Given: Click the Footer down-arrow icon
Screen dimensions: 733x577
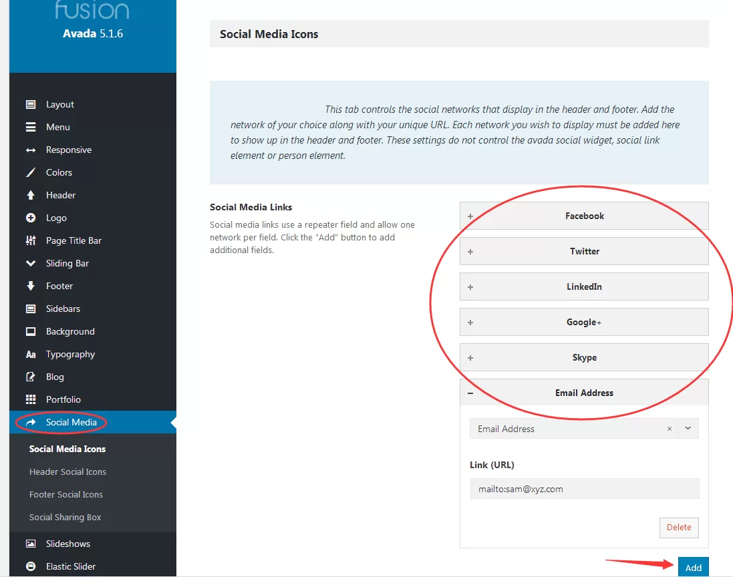Looking at the screenshot, I should pos(31,286).
